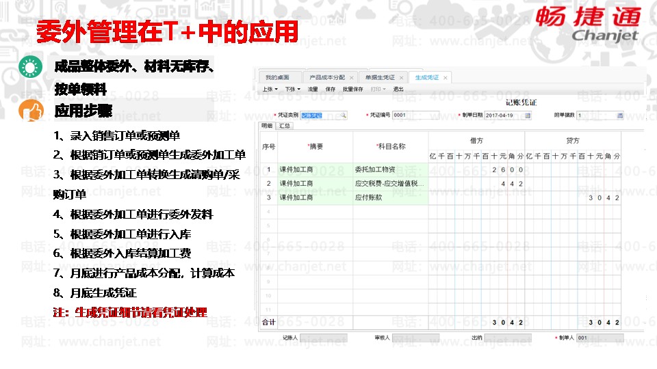Click the empty row number 4
Screen dimensions: 657x369
pos(268,212)
